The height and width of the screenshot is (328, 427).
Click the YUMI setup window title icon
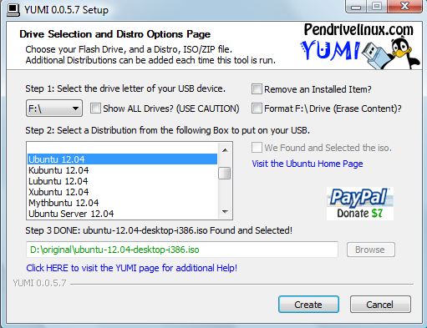(13, 10)
